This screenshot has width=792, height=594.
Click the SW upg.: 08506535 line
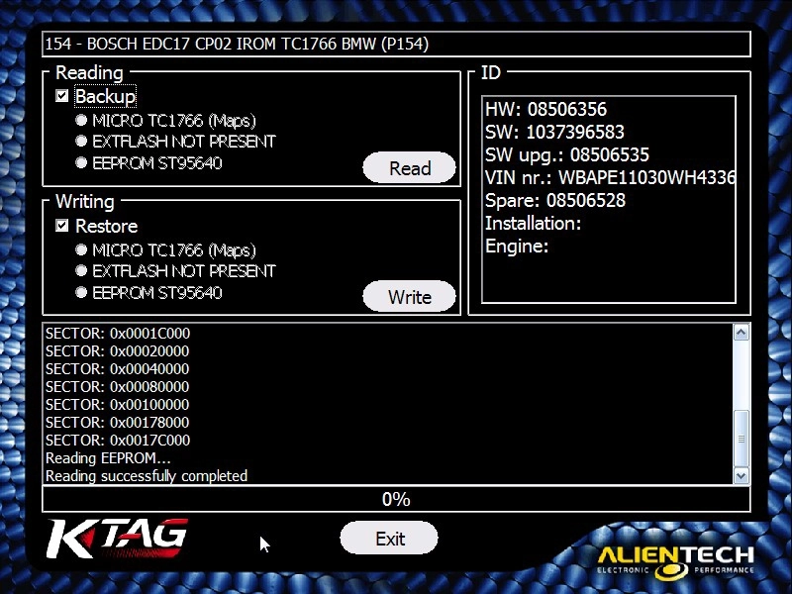(566, 154)
